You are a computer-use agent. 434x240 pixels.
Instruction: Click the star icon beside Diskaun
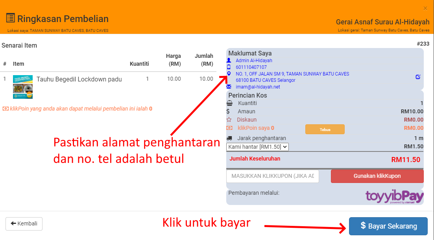[229, 120]
